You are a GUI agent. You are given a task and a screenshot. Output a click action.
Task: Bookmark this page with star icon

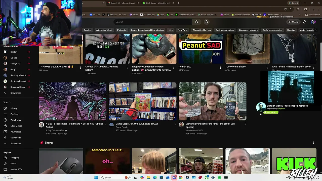pos(290,9)
